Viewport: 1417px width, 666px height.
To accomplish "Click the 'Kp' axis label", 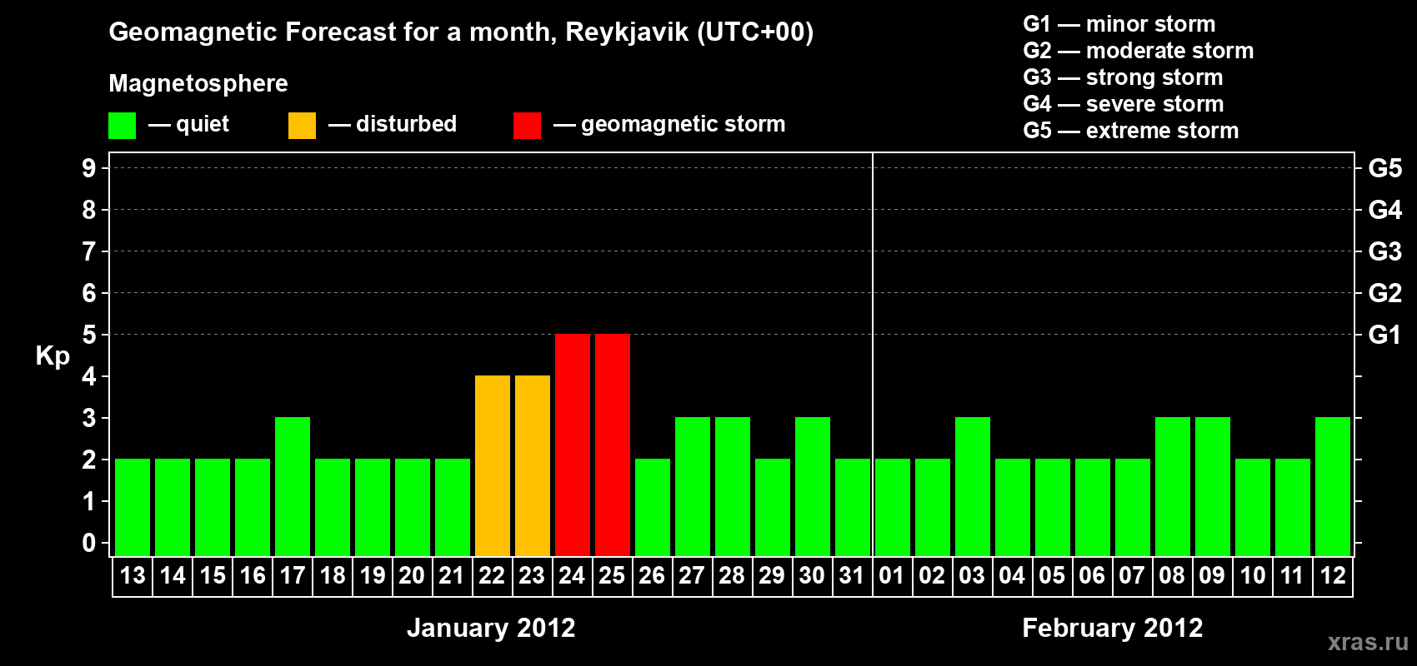I will [53, 355].
